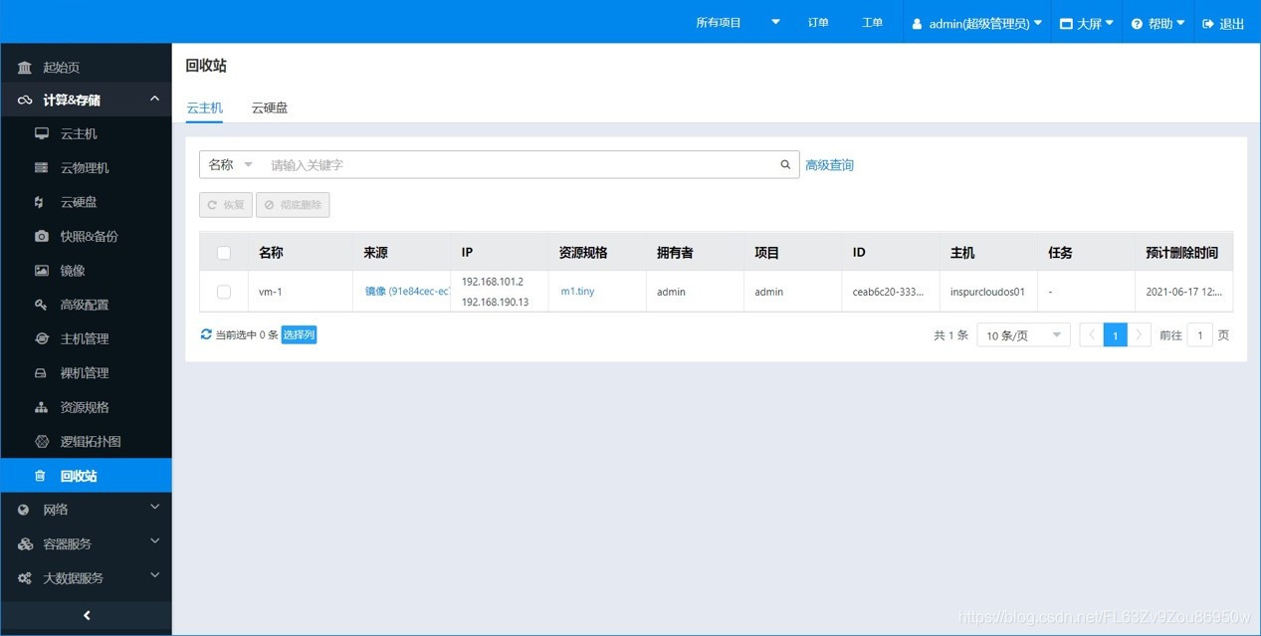Click the 容器服务 cubes icon
1261x636 pixels.
pyautogui.click(x=25, y=544)
